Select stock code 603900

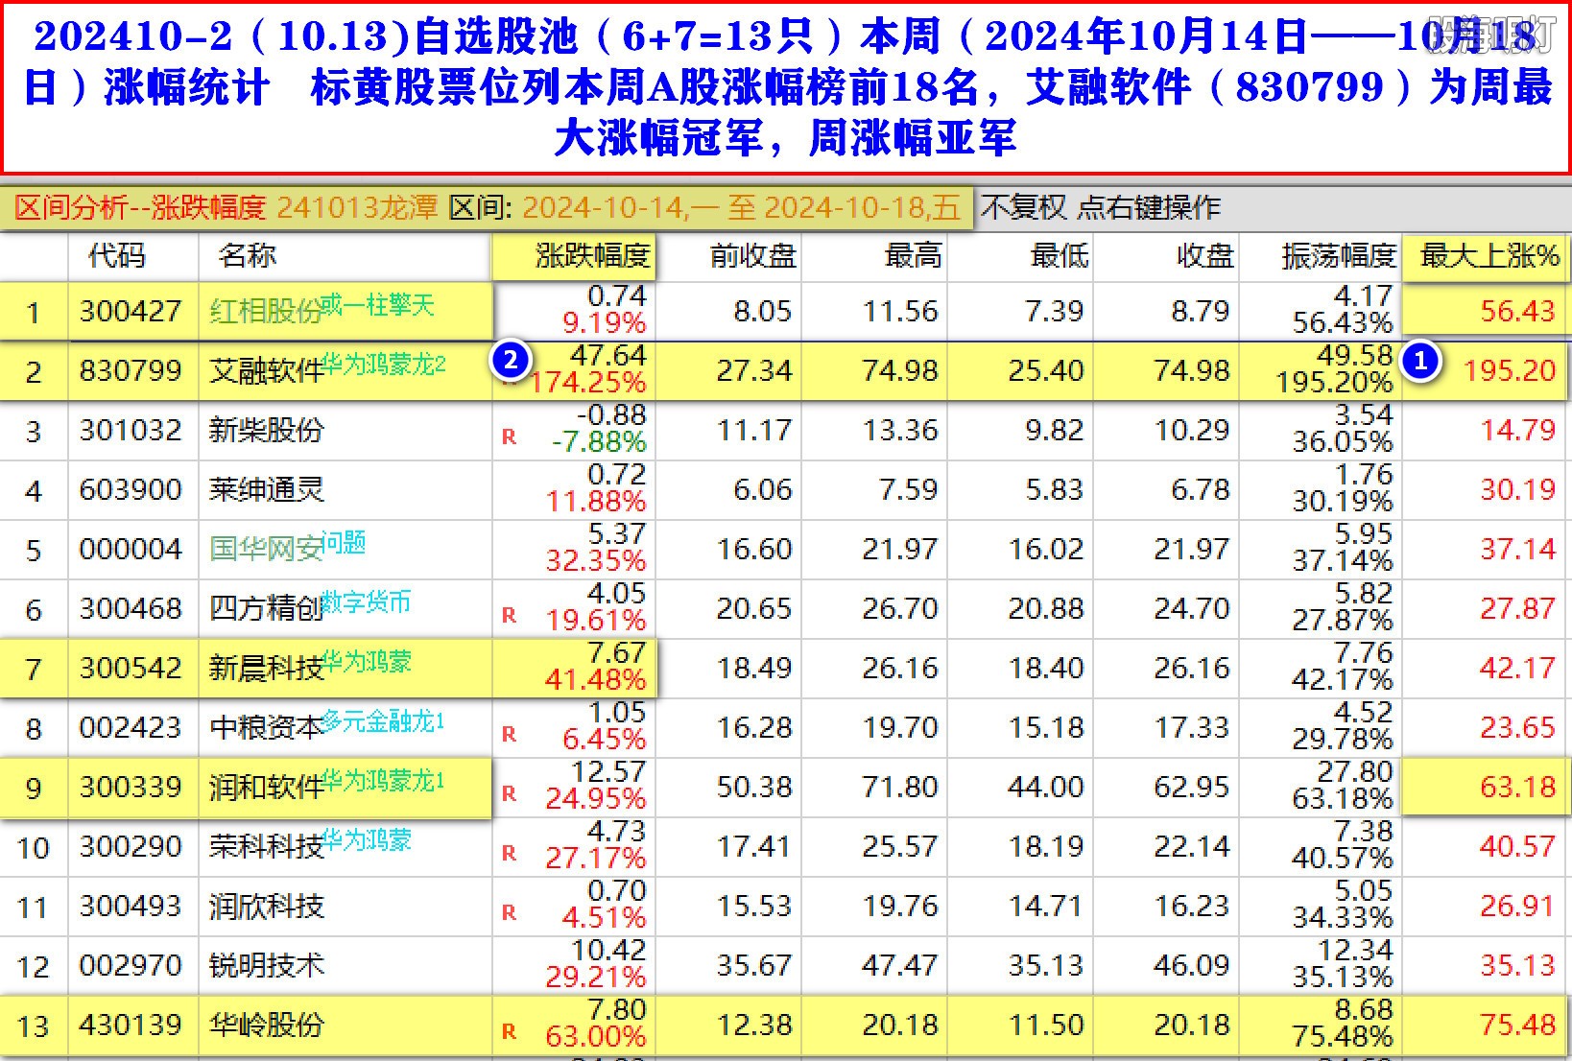coord(131,490)
